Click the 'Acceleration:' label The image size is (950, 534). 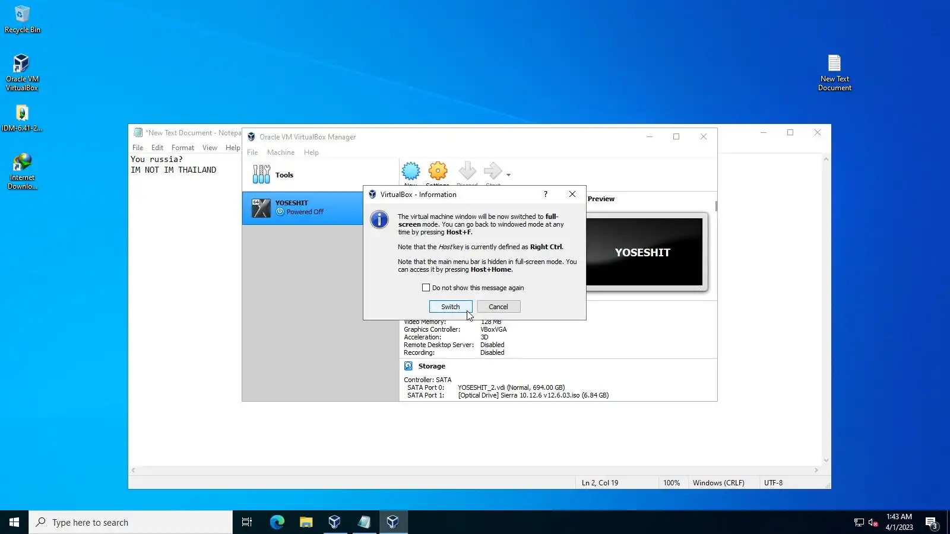tap(423, 337)
